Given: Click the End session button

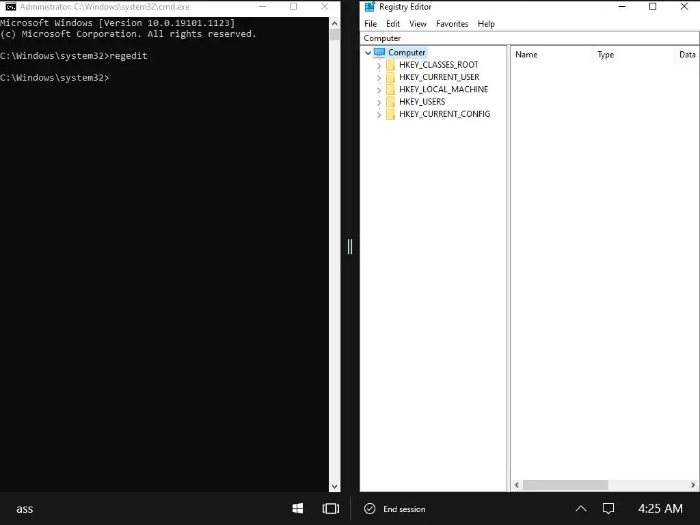Looking at the screenshot, I should (395, 509).
